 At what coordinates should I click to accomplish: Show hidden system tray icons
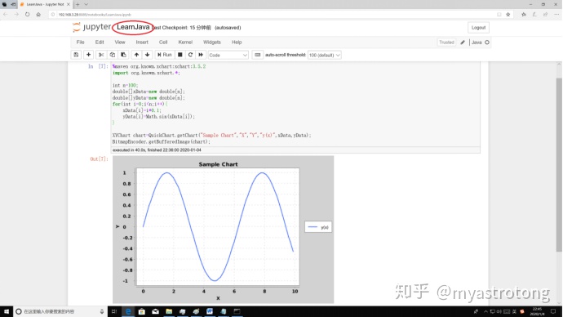point(485,311)
